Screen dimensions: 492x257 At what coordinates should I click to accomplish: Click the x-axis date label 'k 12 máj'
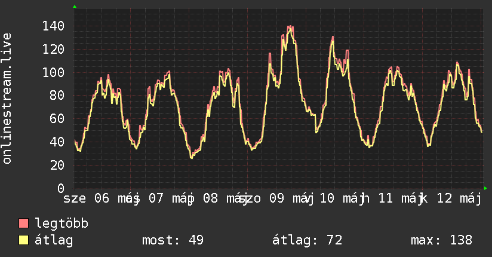[450, 199]
